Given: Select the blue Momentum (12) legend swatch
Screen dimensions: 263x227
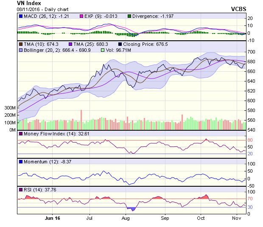Looking at the screenshot, I should pos(20,162).
